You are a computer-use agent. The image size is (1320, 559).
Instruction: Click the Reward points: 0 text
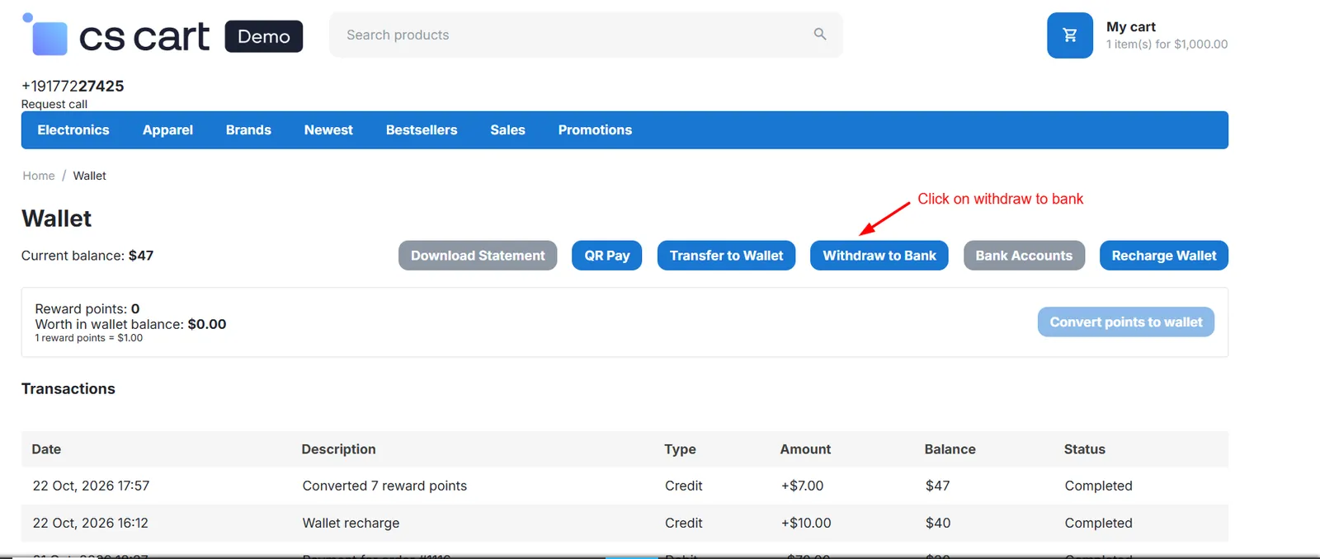tap(87, 309)
